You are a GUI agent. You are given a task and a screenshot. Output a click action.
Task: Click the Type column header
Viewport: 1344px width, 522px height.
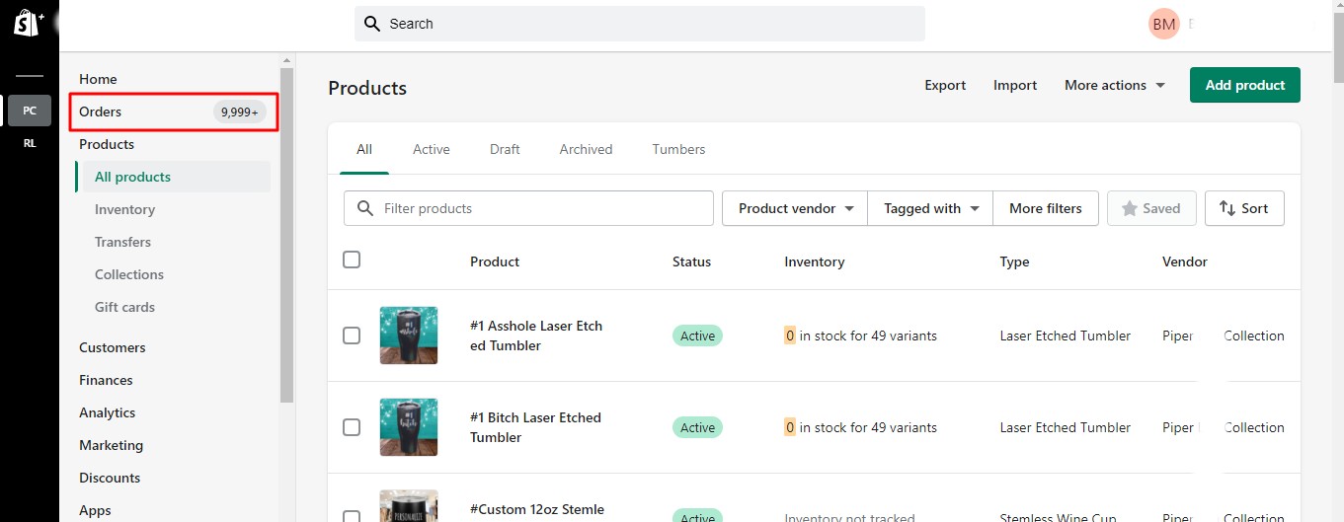(x=1014, y=261)
